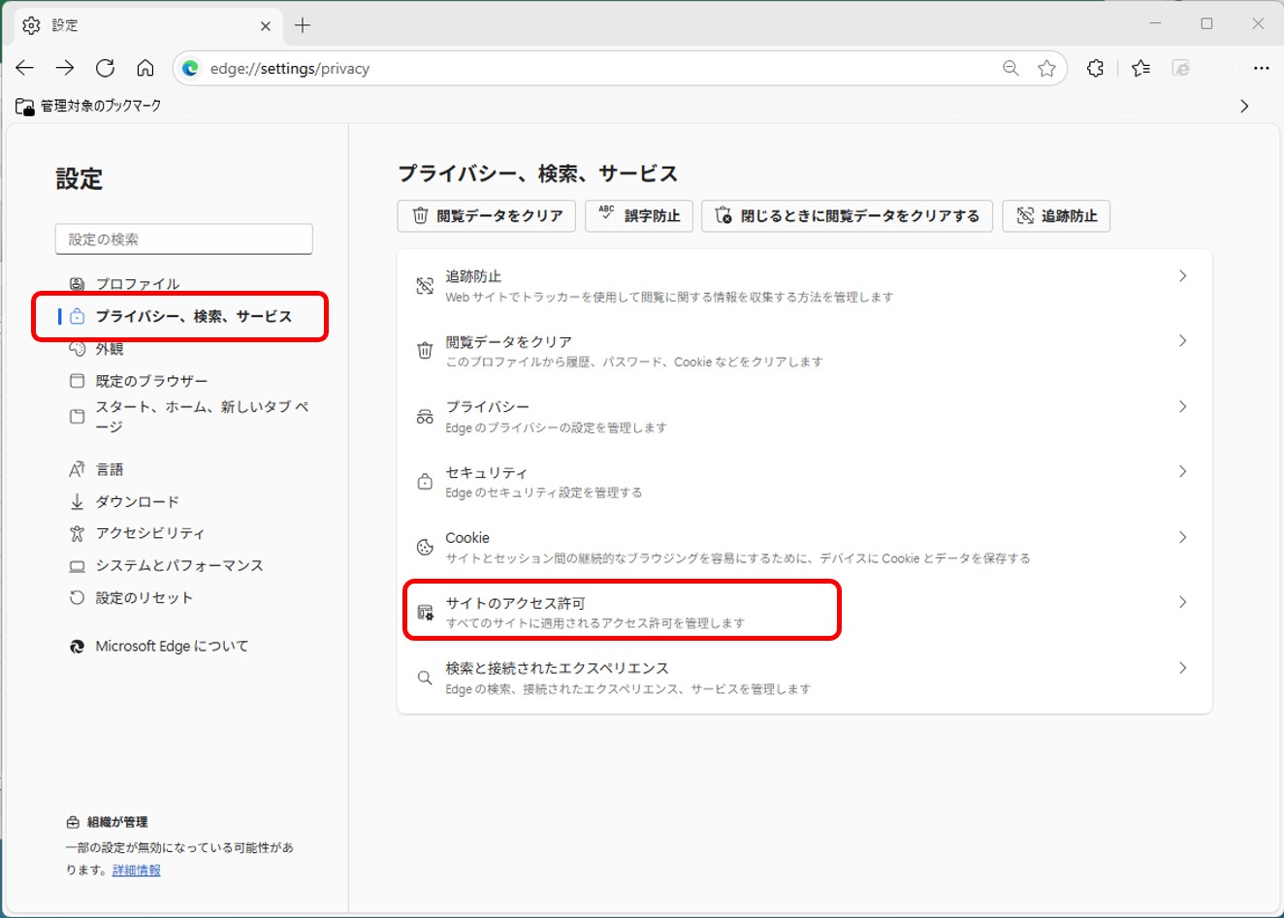Add page to favorites star icon
Viewport: 1284px width, 918px height.
(1046, 68)
